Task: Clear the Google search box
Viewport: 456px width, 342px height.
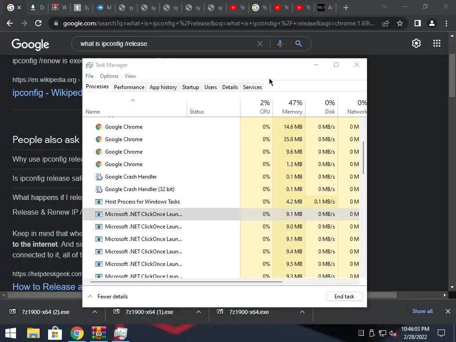Action: (260, 44)
